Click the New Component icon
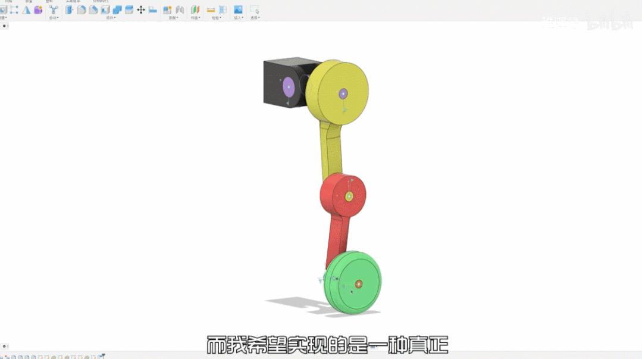This screenshot has height=359, width=642. point(167,10)
